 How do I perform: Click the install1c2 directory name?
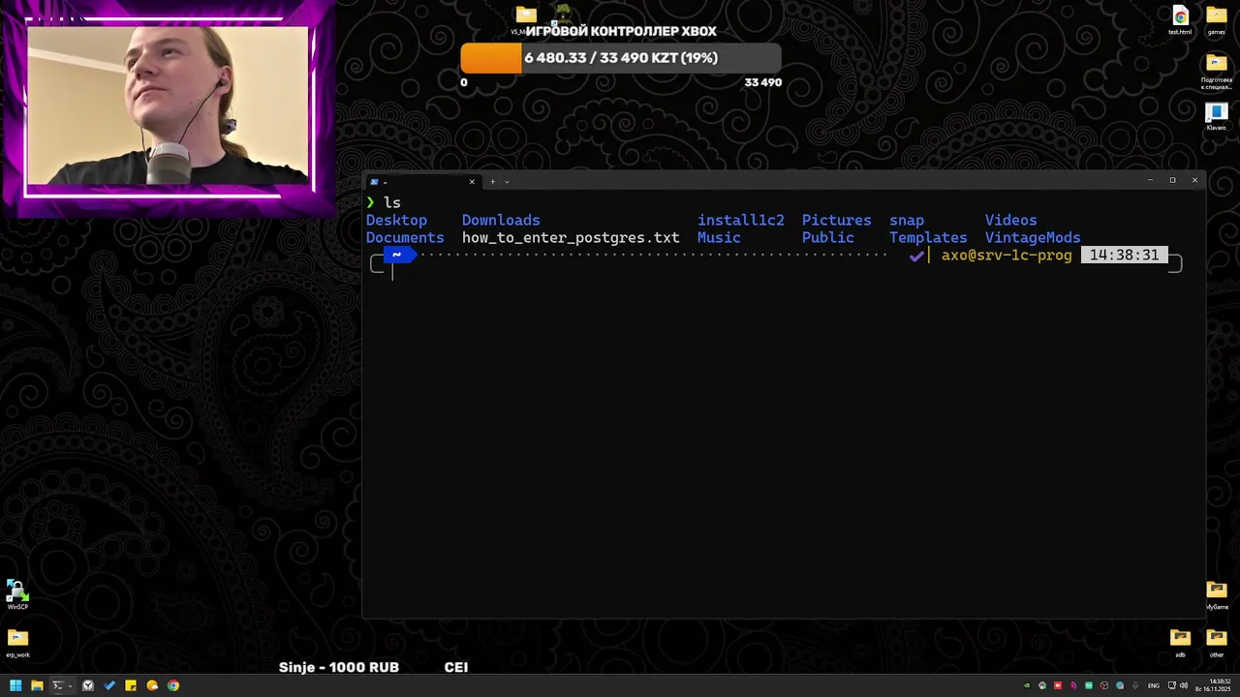coord(741,220)
